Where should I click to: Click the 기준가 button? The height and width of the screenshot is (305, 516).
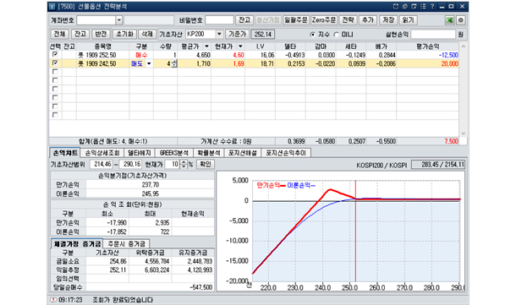(237, 34)
